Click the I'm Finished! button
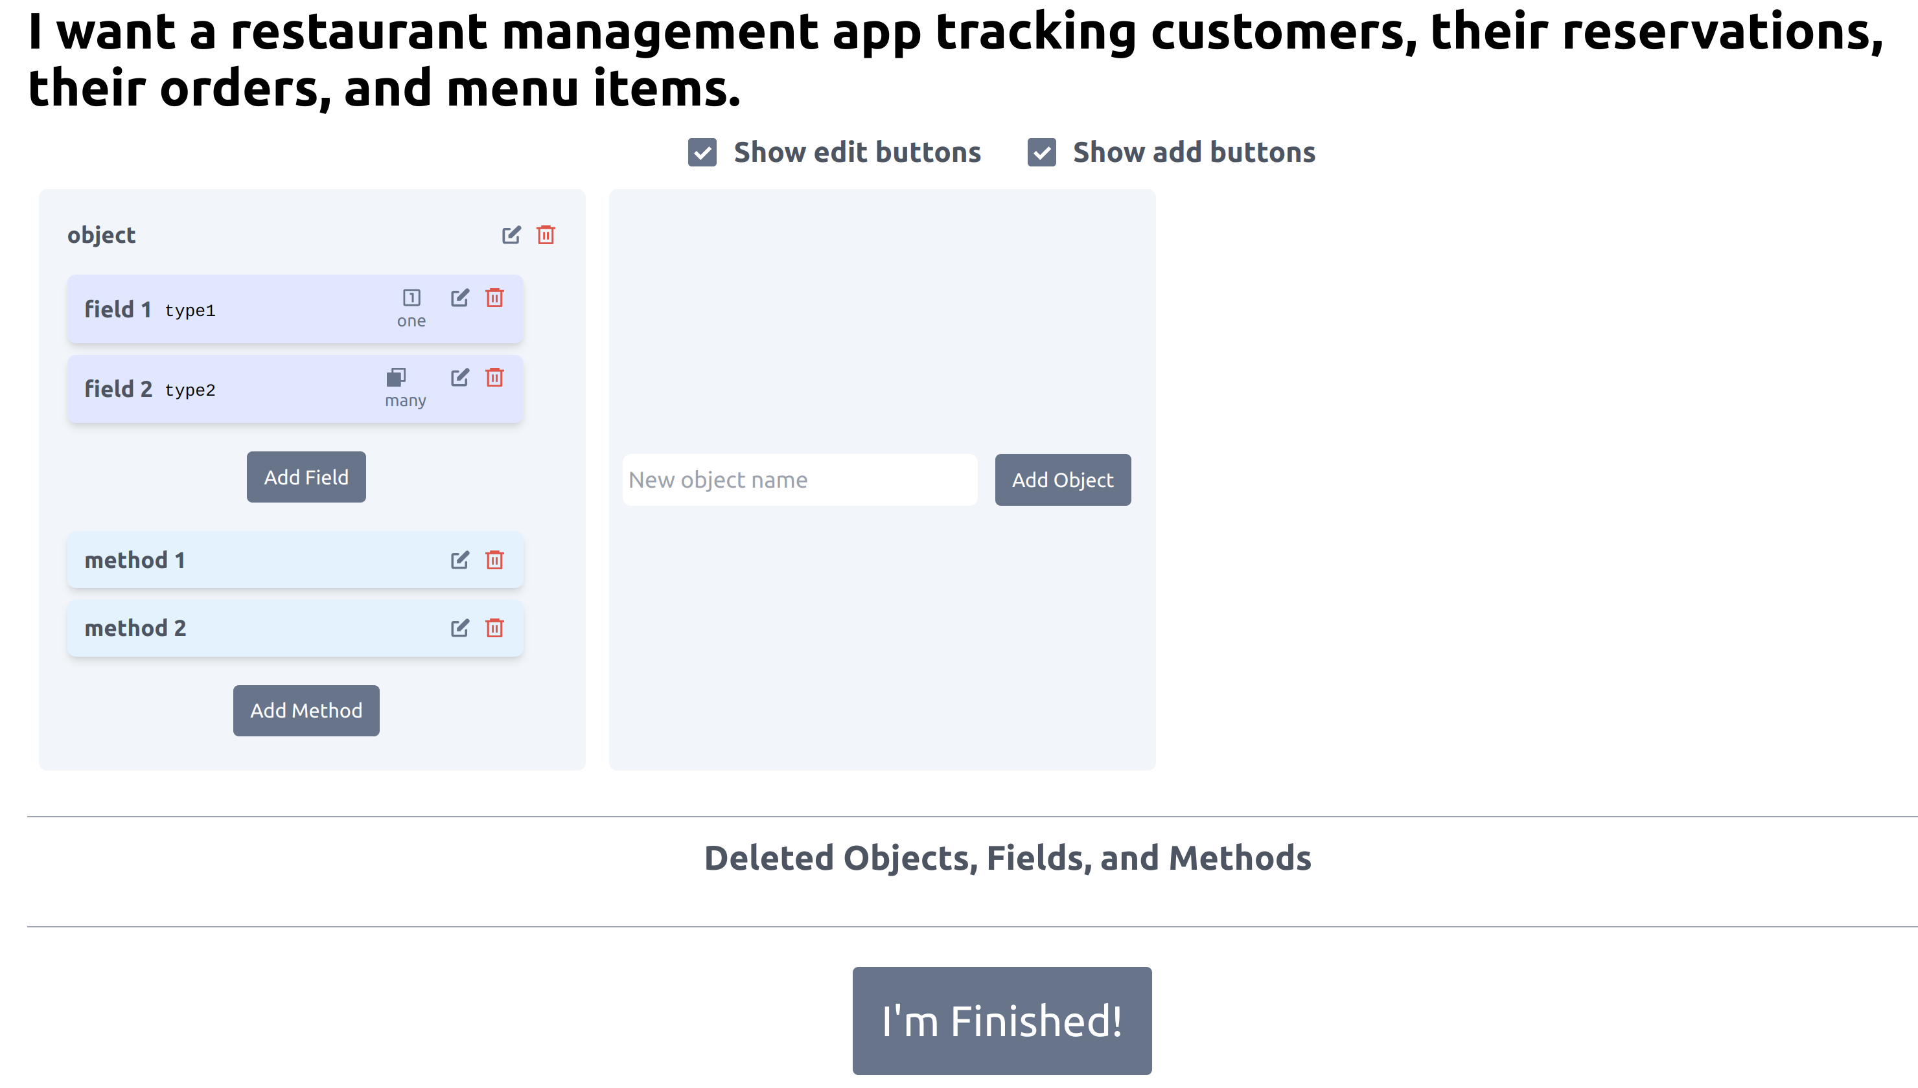 [x=1002, y=1022]
